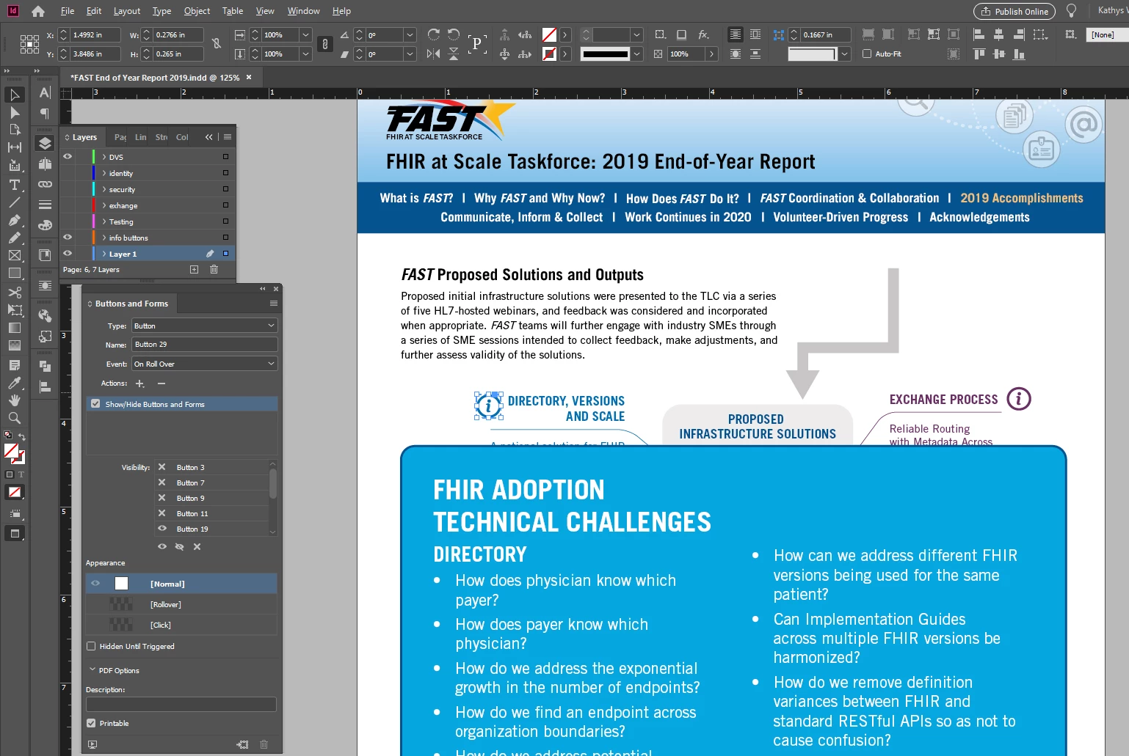The height and width of the screenshot is (756, 1129).
Task: Delete selected layer with trash icon
Action: [x=214, y=269]
